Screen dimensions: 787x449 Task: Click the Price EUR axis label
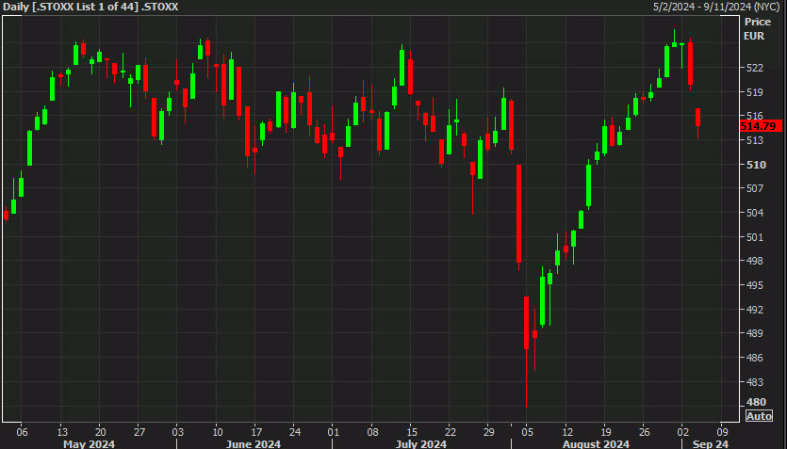point(757,29)
